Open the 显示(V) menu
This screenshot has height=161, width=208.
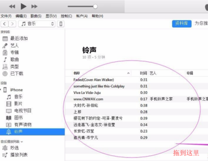click(51, 16)
